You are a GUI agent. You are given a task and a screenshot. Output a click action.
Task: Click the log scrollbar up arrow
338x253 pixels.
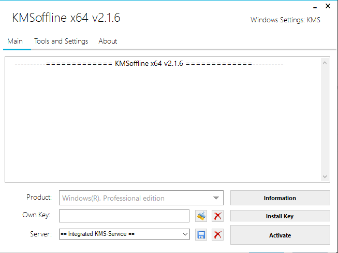click(x=325, y=63)
